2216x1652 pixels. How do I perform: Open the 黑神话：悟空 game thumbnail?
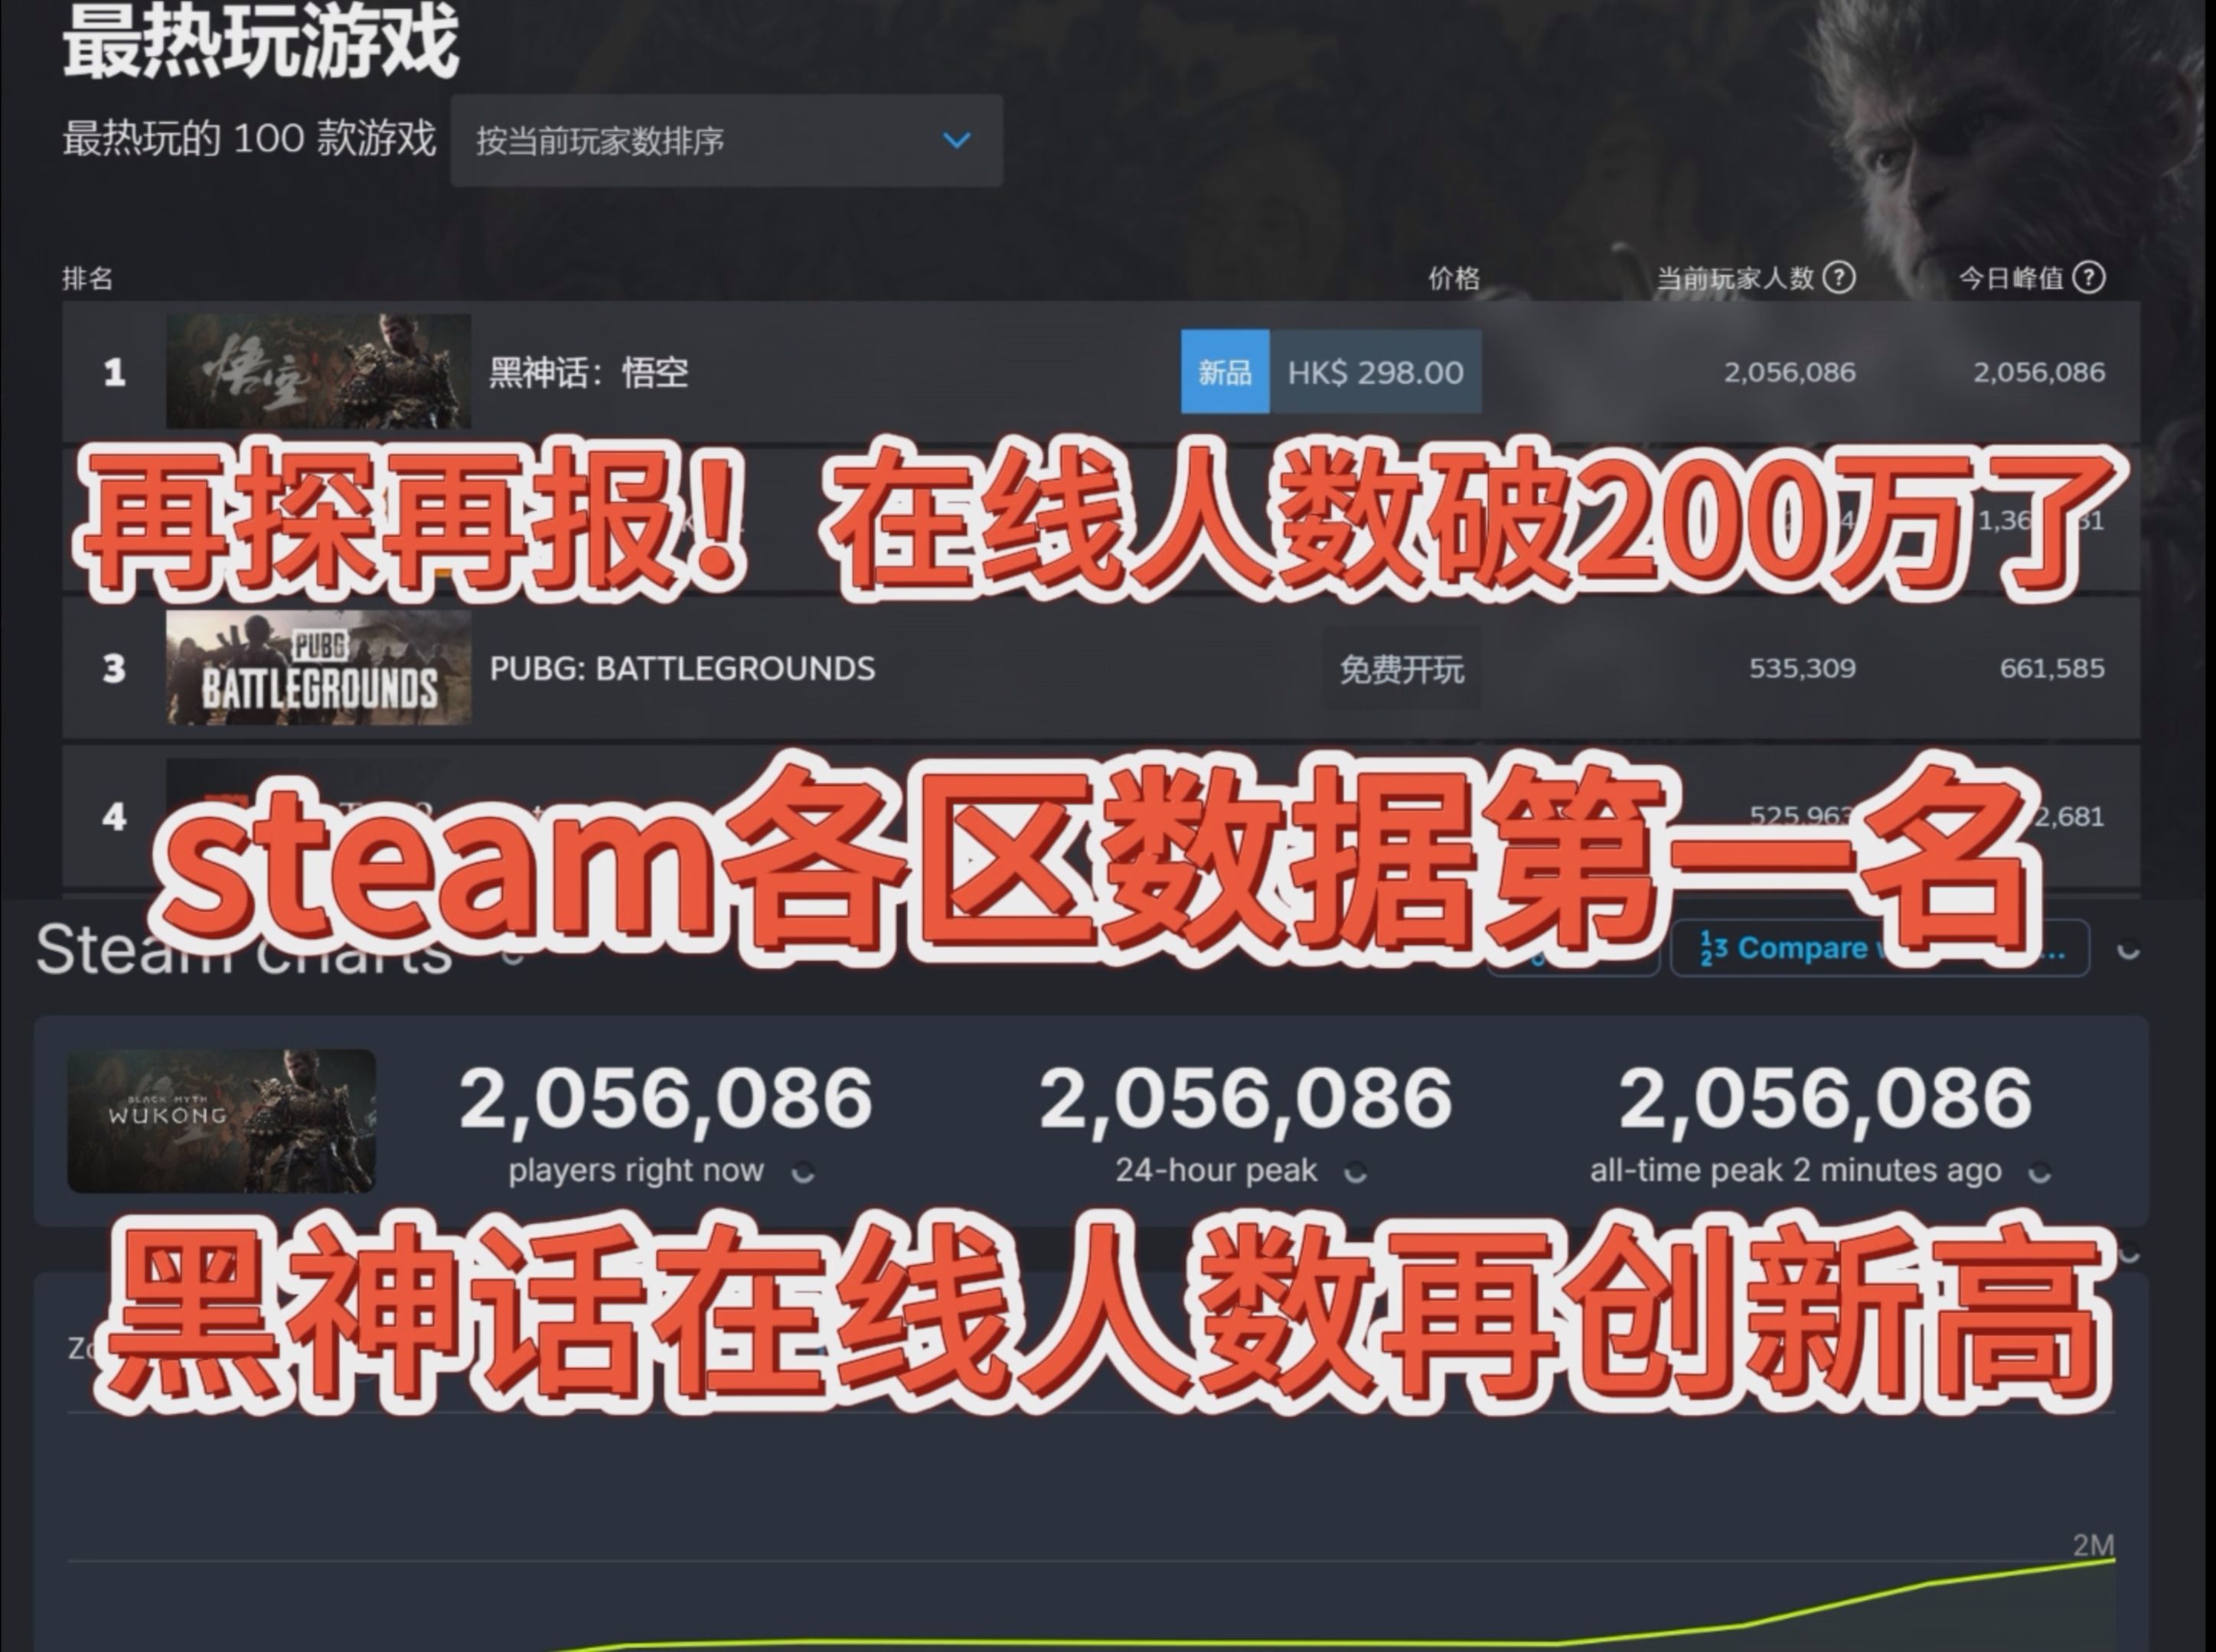(x=318, y=372)
